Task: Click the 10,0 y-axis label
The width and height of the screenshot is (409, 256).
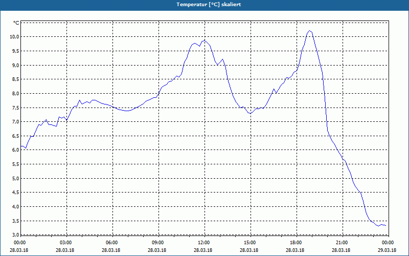Action: coord(15,36)
